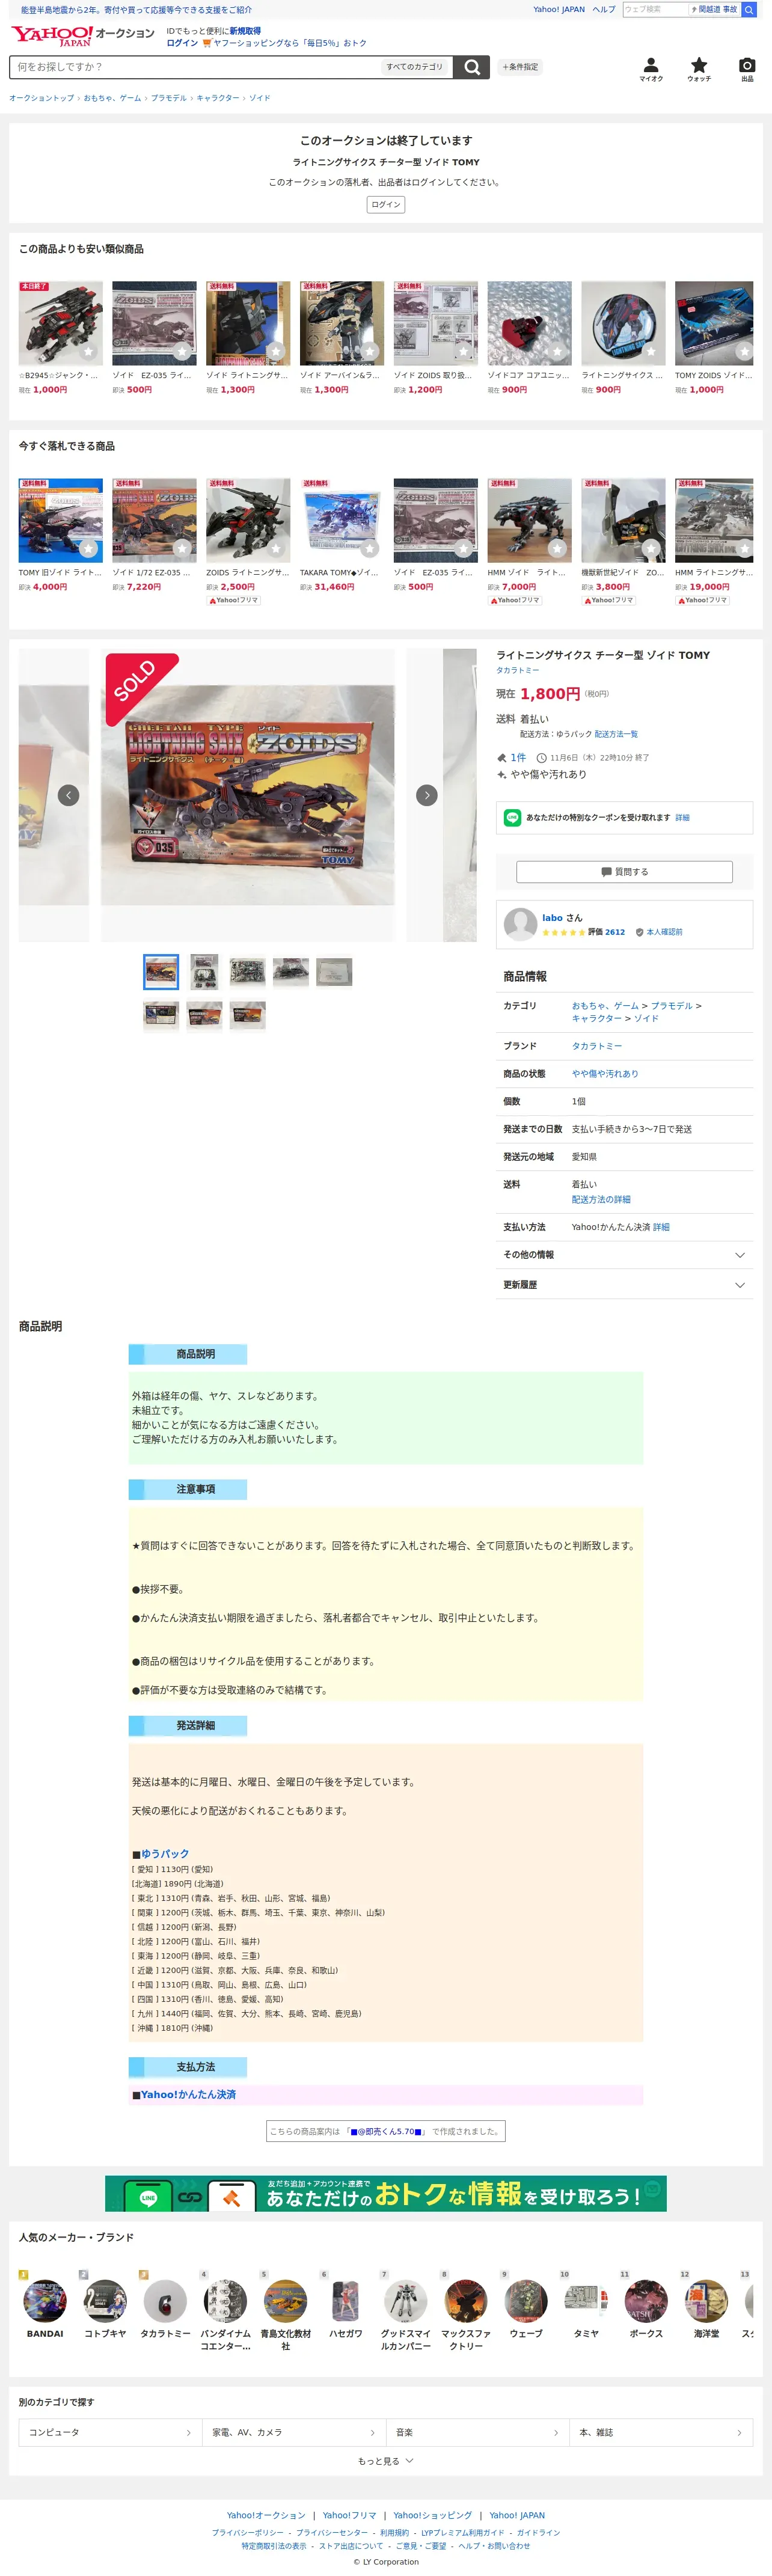Open +条件指定 search conditions
This screenshot has width=772, height=2576.
click(x=520, y=67)
